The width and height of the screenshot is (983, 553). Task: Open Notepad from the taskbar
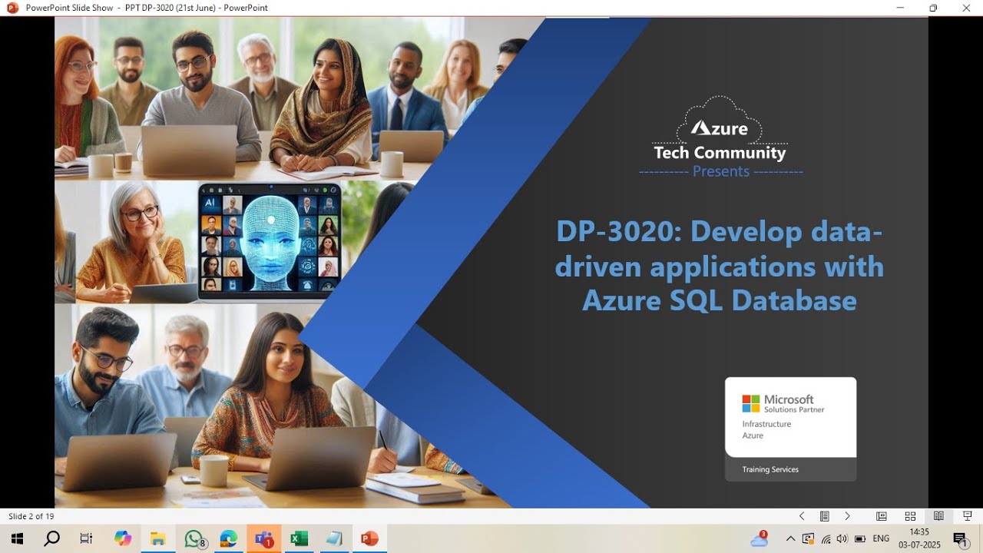pyautogui.click(x=334, y=538)
